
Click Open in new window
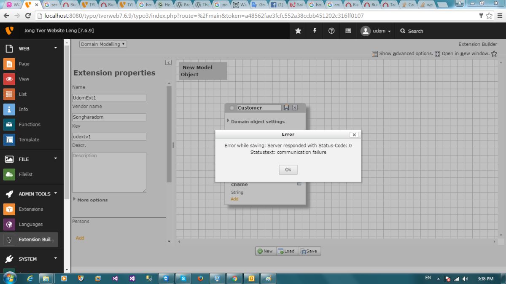pyautogui.click(x=462, y=54)
